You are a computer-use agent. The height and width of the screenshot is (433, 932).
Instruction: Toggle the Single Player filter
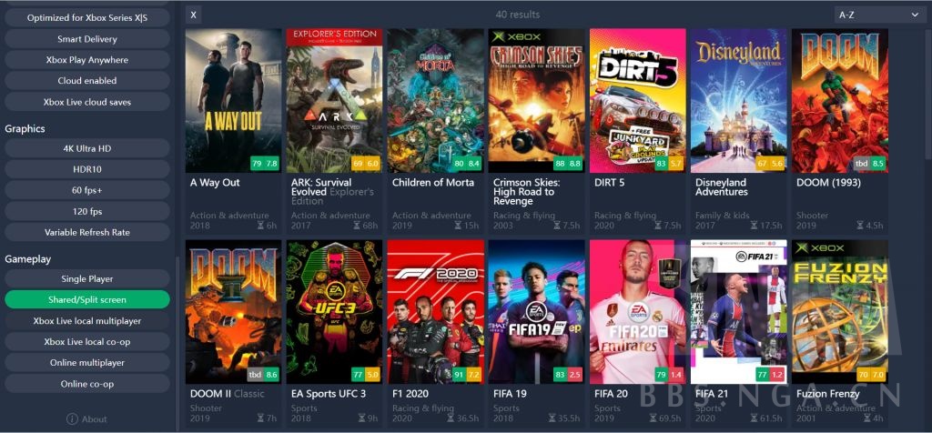tap(87, 279)
